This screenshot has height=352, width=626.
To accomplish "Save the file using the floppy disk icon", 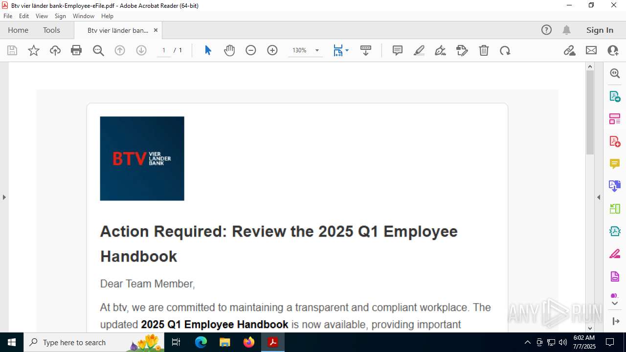I will coord(12,50).
